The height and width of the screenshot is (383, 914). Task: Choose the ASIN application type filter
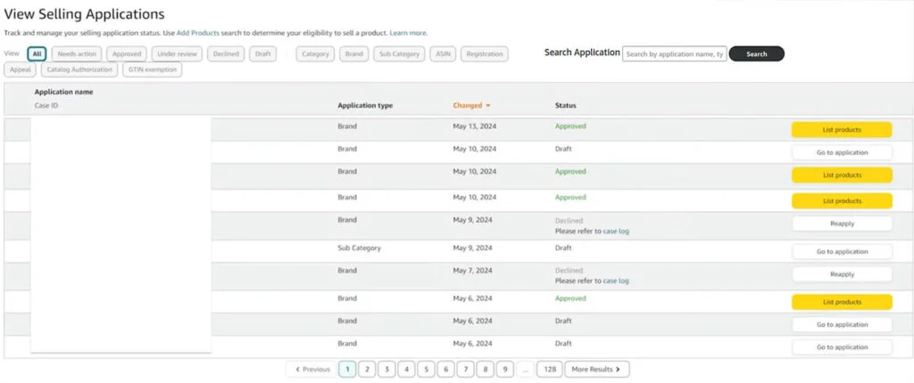441,54
